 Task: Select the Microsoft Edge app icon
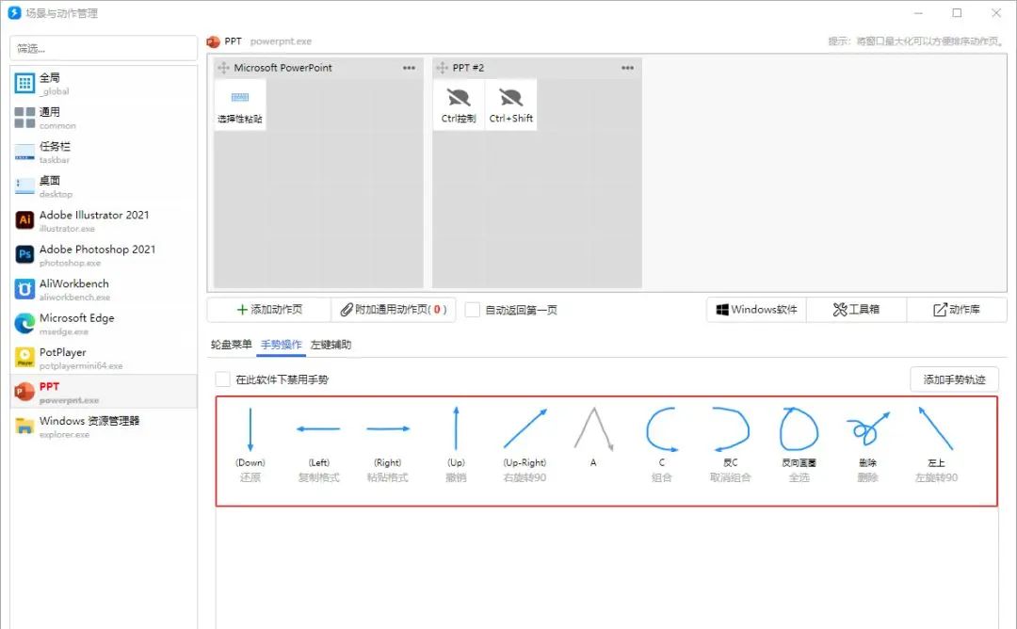pos(24,324)
